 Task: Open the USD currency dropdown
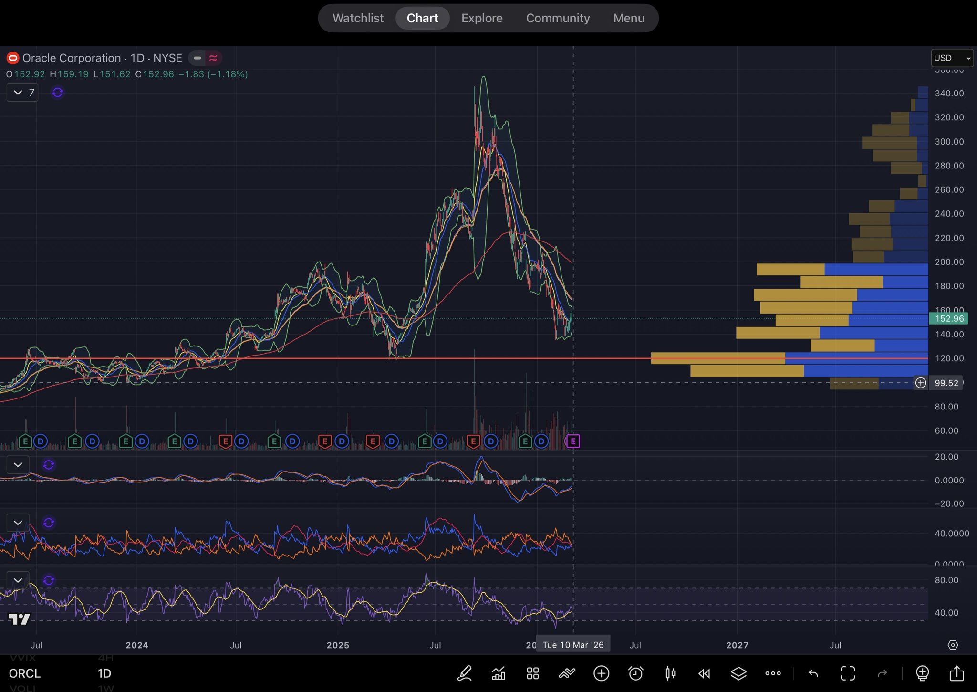(x=952, y=58)
